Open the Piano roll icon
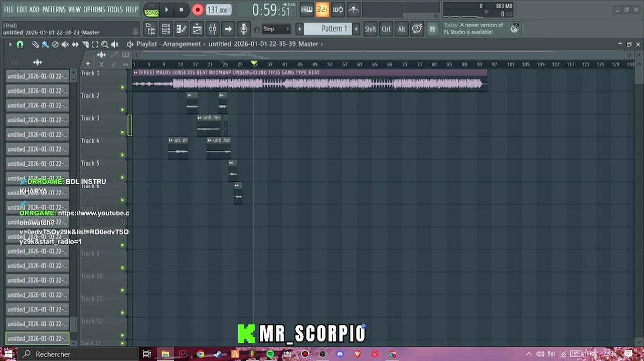This screenshot has width=644, height=361. coord(181,29)
